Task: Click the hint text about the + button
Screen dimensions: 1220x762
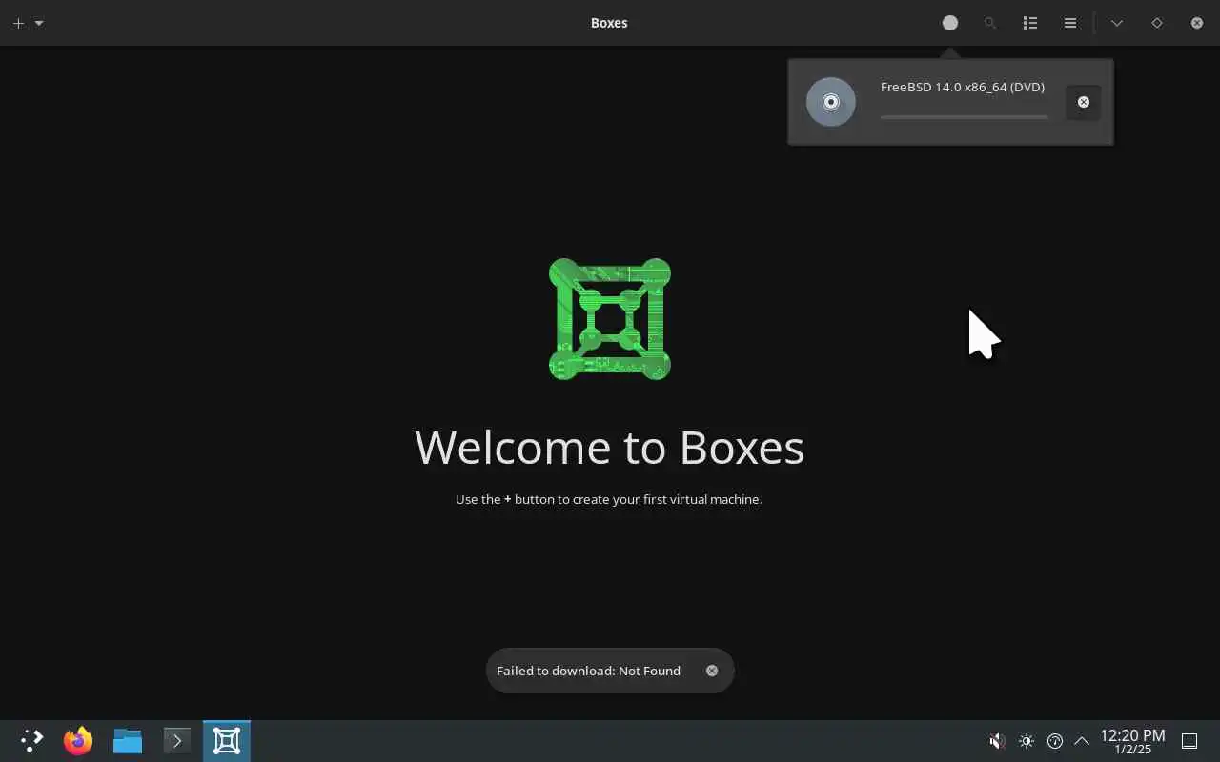Action: coord(609,499)
